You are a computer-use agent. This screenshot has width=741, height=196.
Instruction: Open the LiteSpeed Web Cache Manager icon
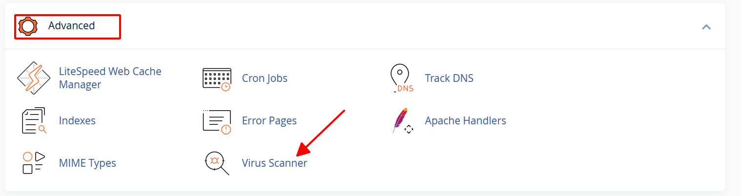(34, 78)
